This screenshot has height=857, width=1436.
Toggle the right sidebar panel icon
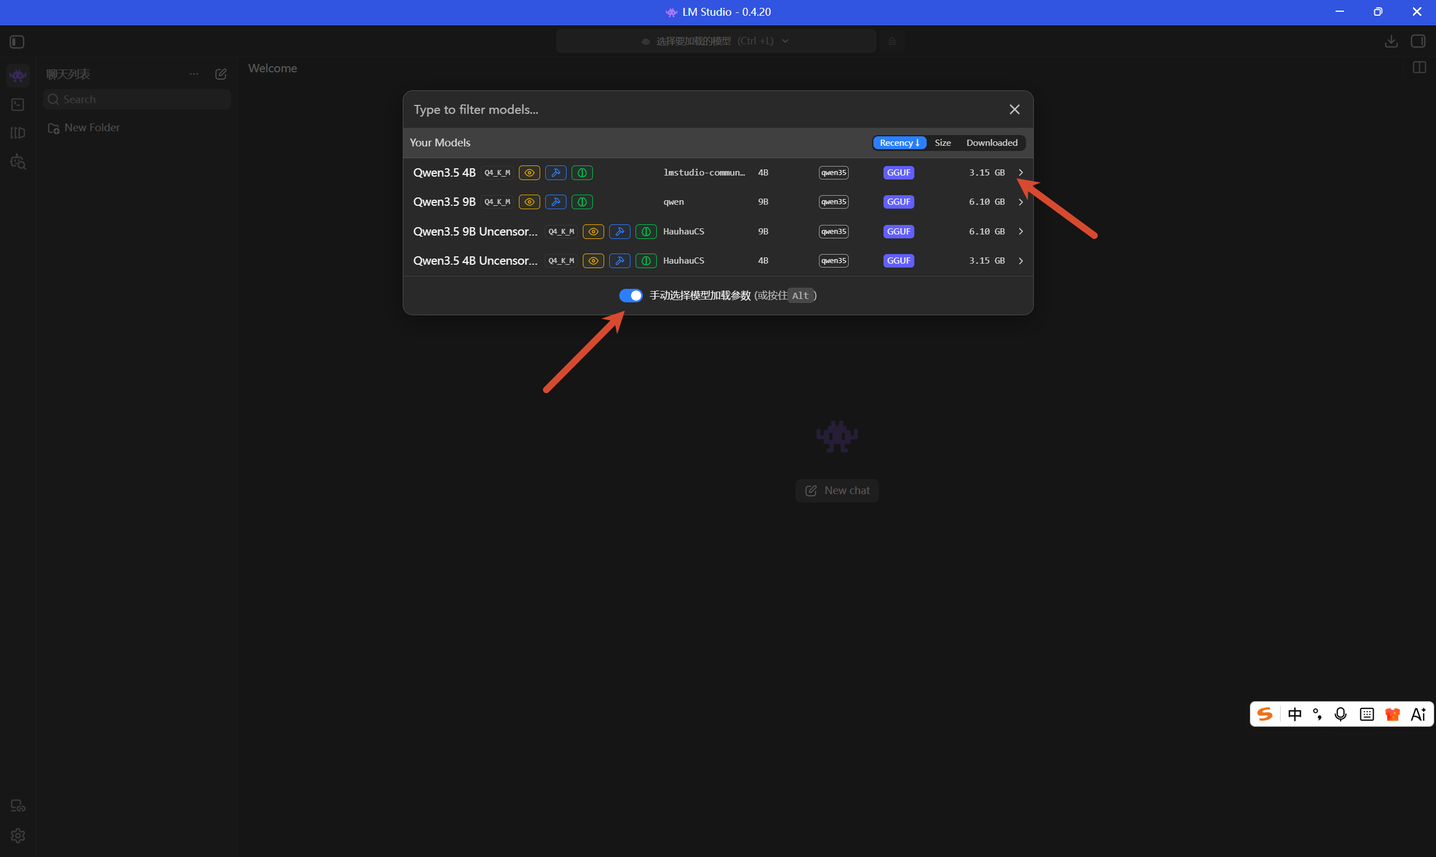coord(1417,41)
